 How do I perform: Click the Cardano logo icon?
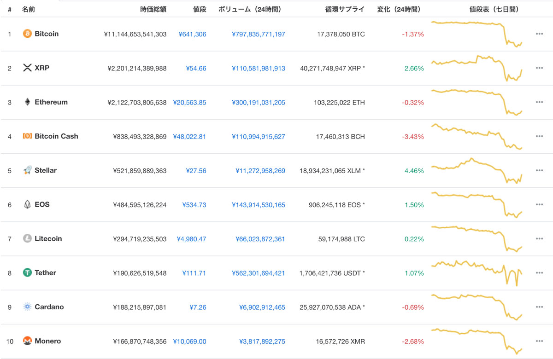pyautogui.click(x=27, y=307)
